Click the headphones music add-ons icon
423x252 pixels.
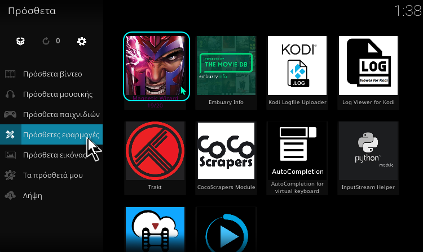point(10,94)
